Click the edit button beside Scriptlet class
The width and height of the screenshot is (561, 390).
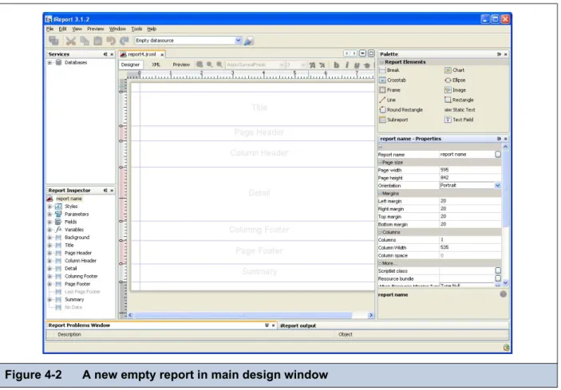[498, 270]
